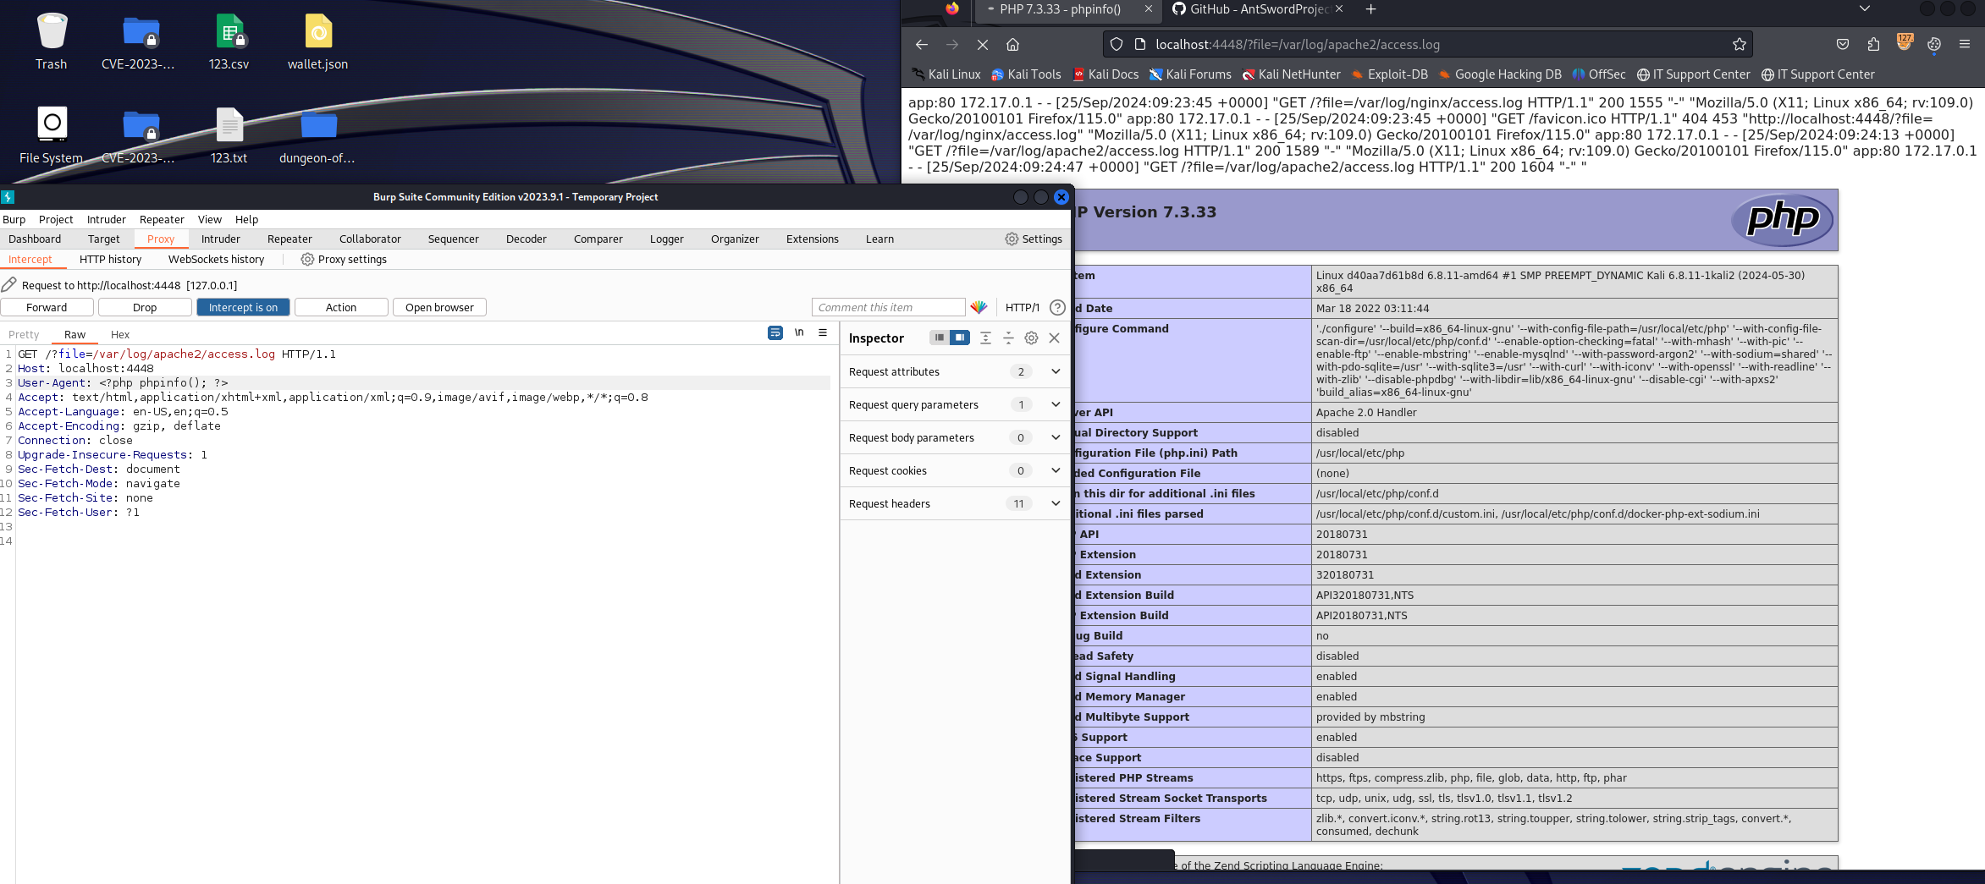Image resolution: width=1985 pixels, height=884 pixels.
Task: Open Kali Tools bookmark
Action: 1026,74
